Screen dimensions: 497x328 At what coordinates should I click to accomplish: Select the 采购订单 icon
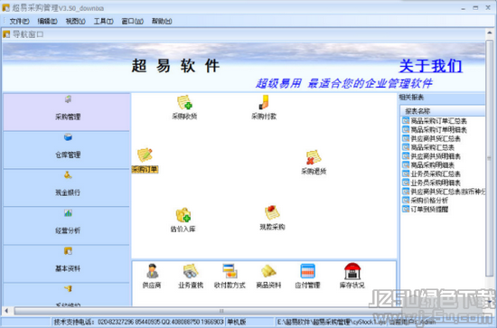click(x=145, y=161)
